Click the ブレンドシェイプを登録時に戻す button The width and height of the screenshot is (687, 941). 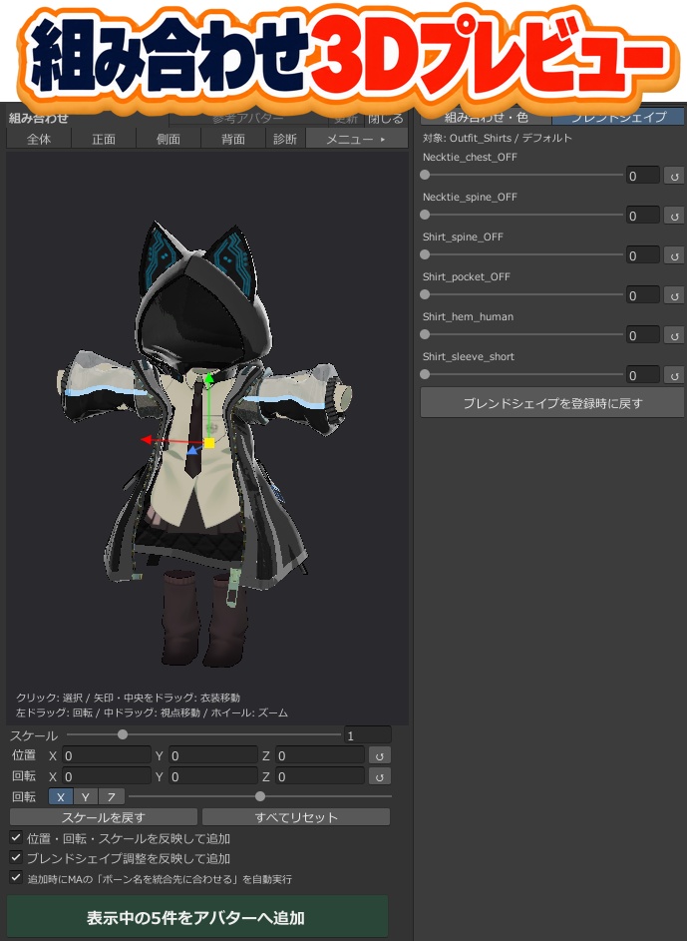552,403
